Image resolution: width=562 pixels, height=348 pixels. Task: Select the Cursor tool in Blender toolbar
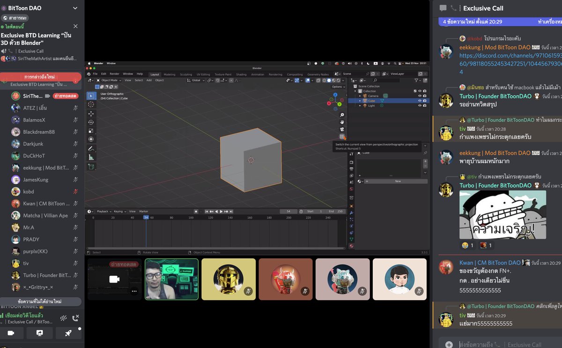point(91,105)
